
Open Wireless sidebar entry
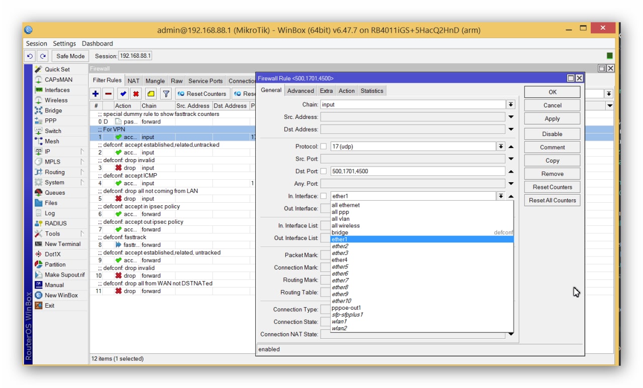point(56,100)
